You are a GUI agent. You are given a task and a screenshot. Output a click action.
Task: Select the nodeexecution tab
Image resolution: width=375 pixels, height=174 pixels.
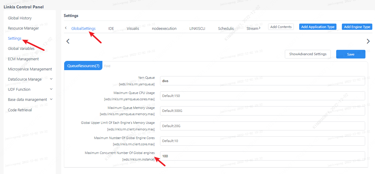pyautogui.click(x=164, y=29)
